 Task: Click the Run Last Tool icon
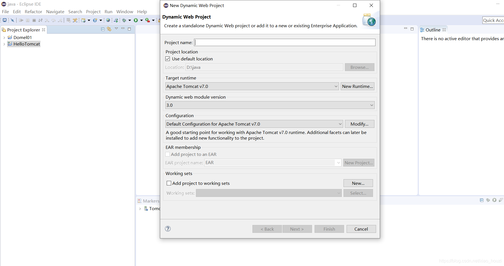tap(148, 20)
